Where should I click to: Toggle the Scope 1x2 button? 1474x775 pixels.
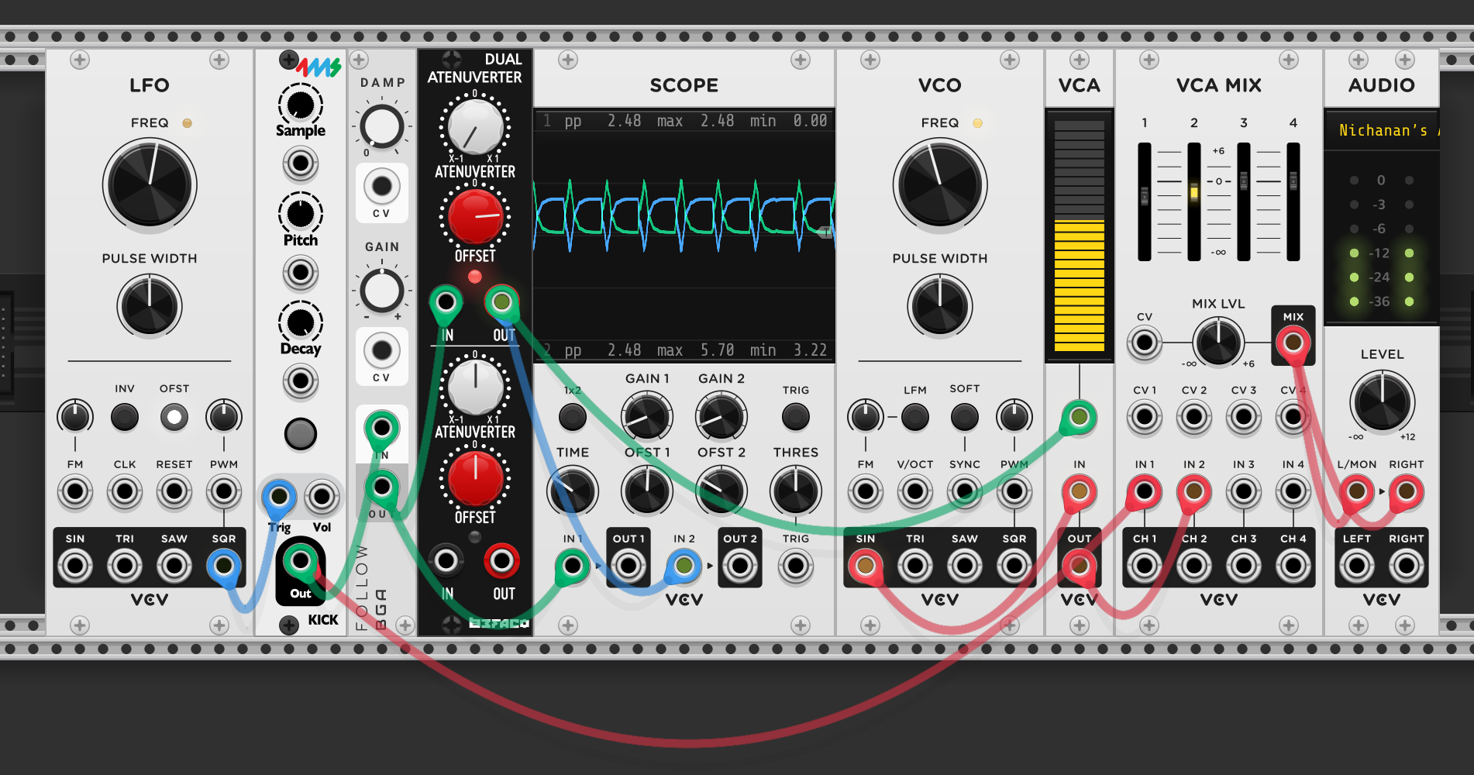click(x=573, y=417)
